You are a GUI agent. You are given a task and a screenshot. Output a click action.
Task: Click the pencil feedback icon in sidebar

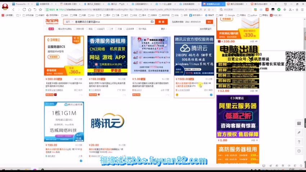pos(299,133)
